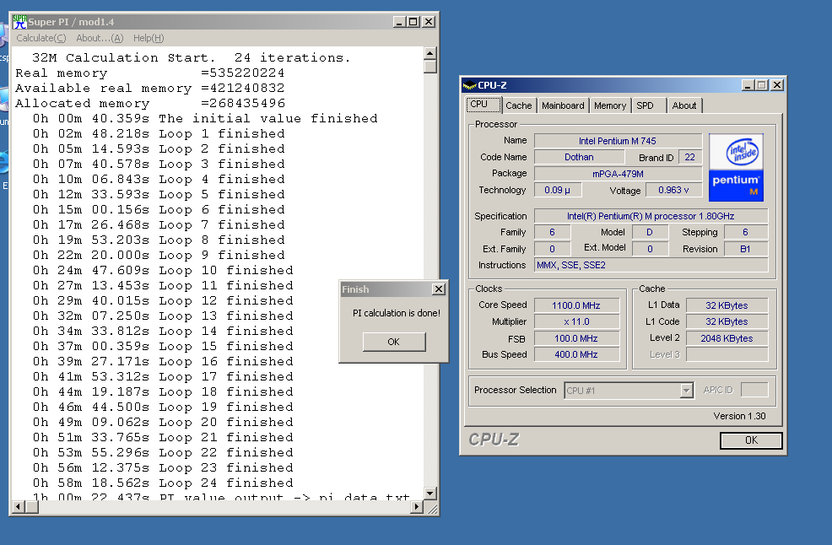Click the Super PI horizontal scrollbar thumb
The image size is (832, 545).
pyautogui.click(x=31, y=507)
